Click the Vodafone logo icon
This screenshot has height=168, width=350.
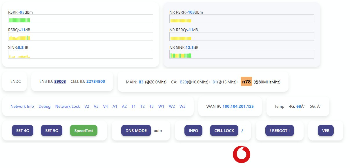[242, 154]
